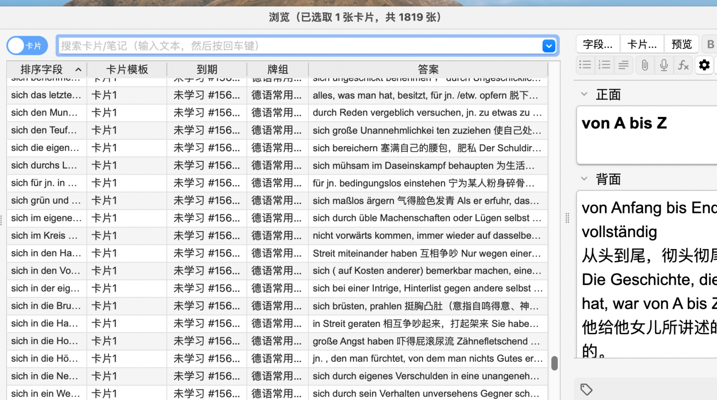Insert an unordered bullet list

[585, 65]
